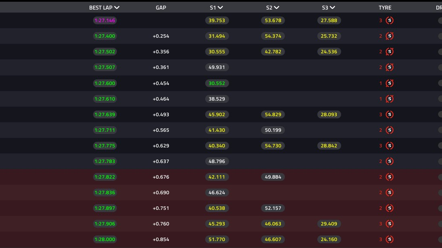This screenshot has height=248, width=442.
Task: Click soft tyre icon in 1:27.897 row
Action: tap(390, 208)
